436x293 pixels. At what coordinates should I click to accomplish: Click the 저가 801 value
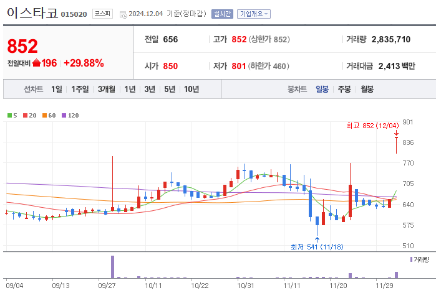239,66
